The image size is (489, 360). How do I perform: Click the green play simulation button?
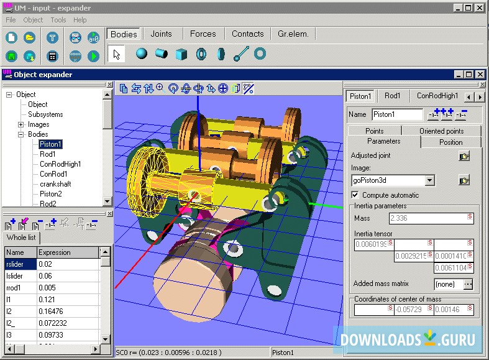click(93, 57)
